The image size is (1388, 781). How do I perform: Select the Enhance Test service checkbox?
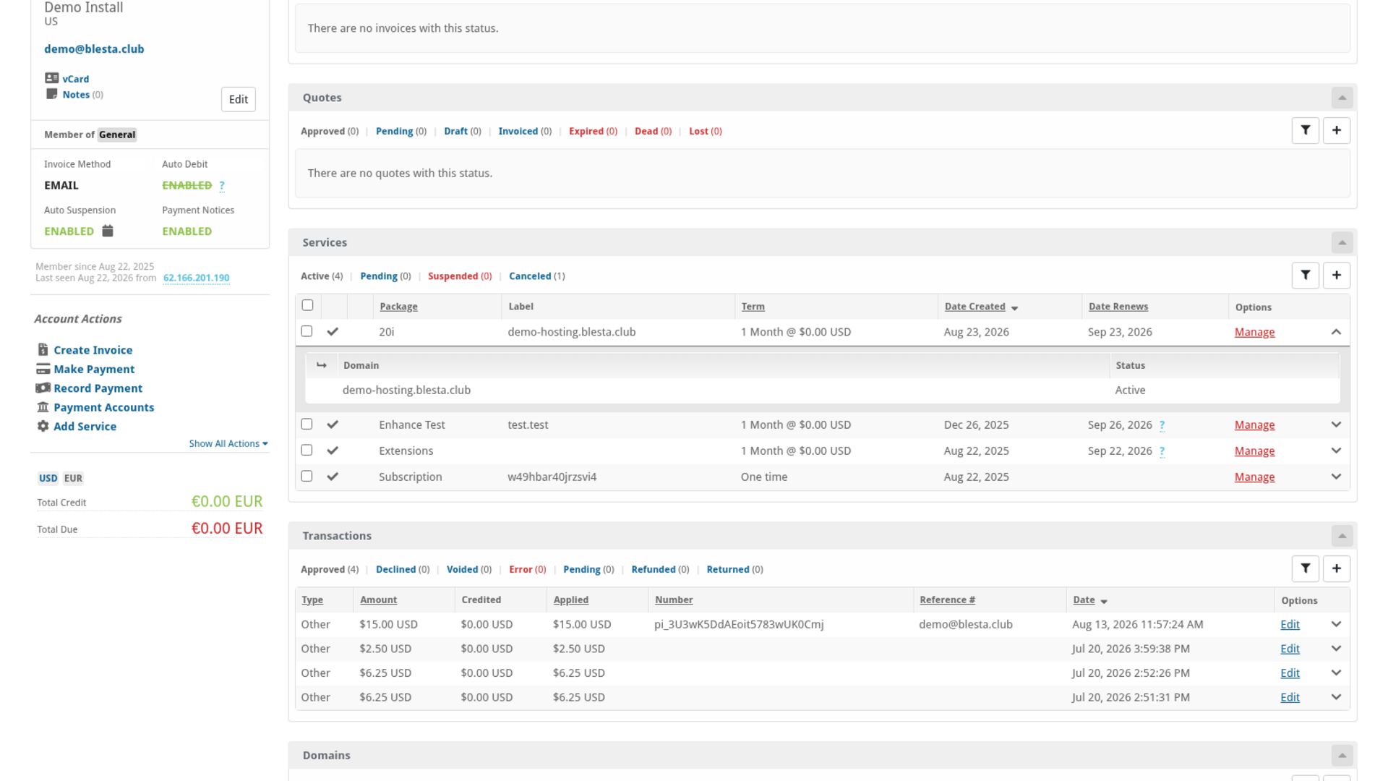tap(307, 424)
